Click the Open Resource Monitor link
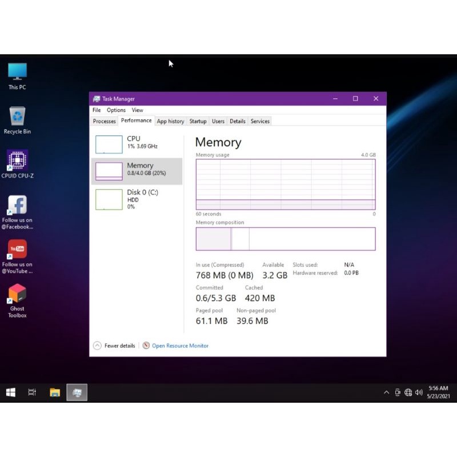This screenshot has width=457, height=457. [x=180, y=346]
